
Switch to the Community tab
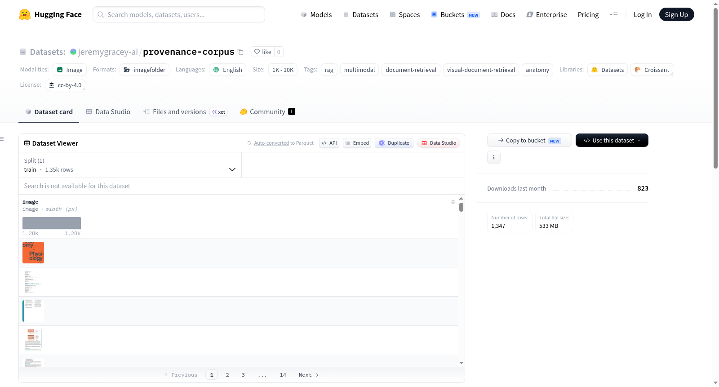click(x=267, y=111)
